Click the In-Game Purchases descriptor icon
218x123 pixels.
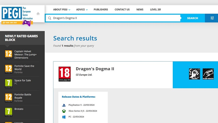(x=208, y=74)
